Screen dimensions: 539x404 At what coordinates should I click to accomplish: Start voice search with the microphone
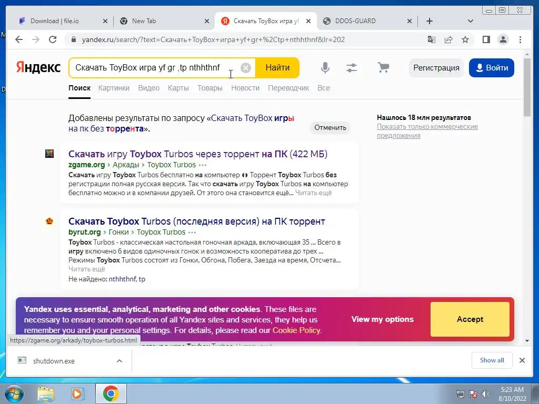coord(325,68)
